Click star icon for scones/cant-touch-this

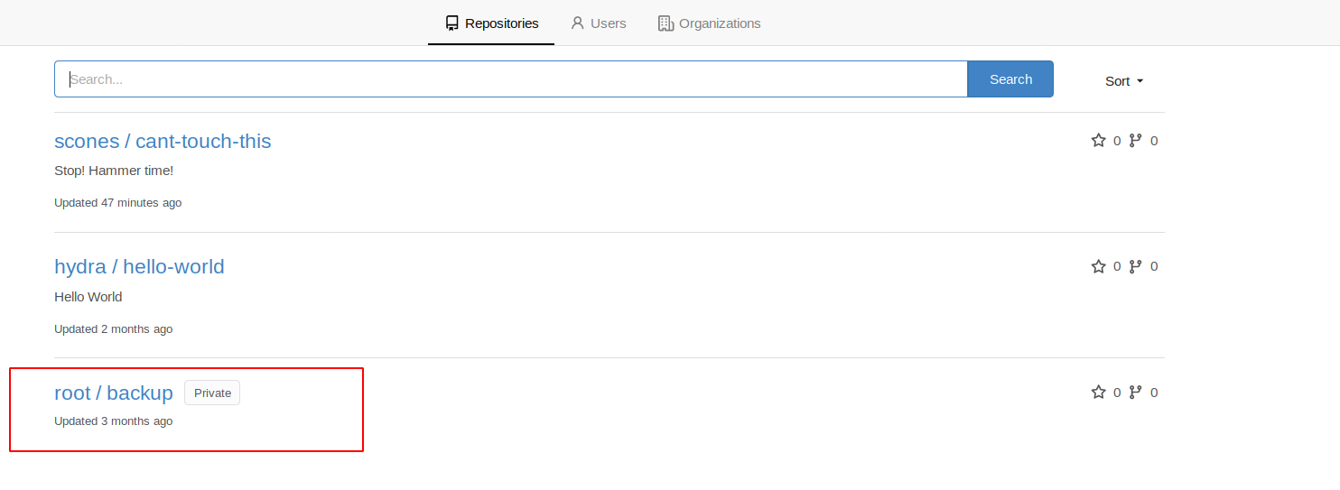coord(1098,141)
